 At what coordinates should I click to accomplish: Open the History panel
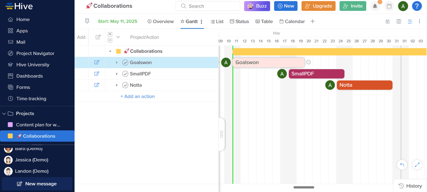pos(410,186)
